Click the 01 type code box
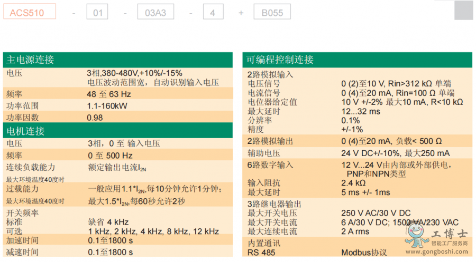476x262 pixels. tap(97, 12)
